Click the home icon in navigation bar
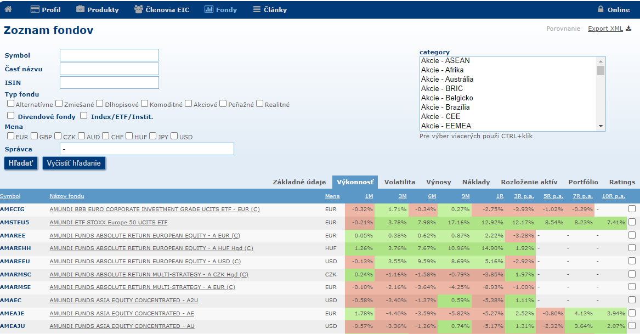The height and width of the screenshot is (334, 640). [x=8, y=9]
